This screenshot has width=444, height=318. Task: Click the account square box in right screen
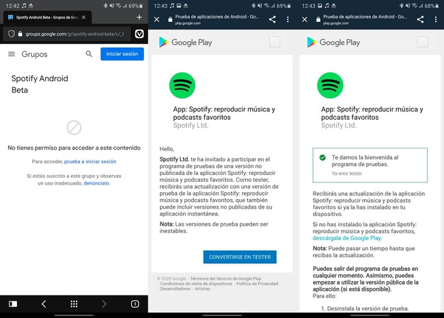point(423,42)
